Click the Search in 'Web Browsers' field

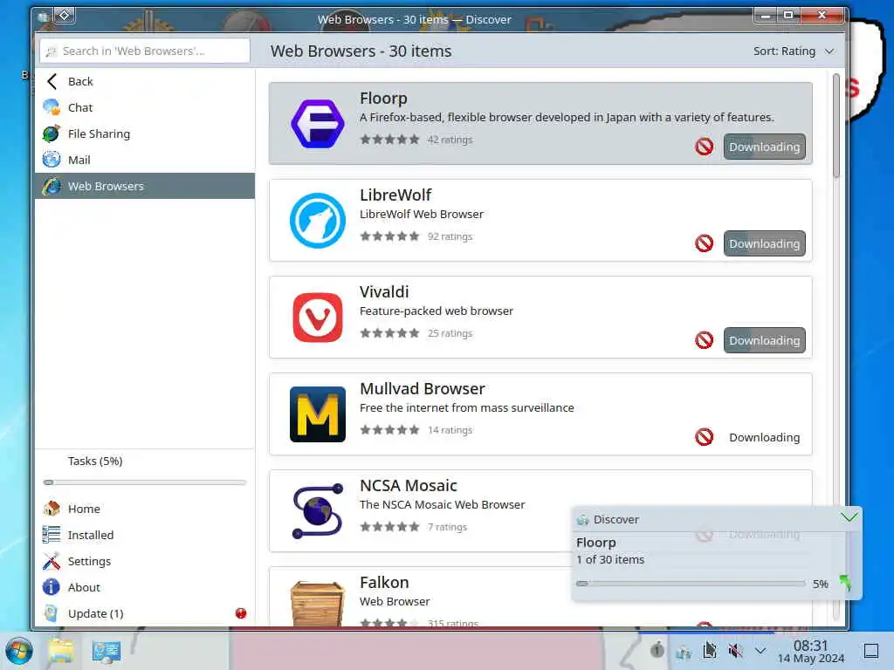[145, 51]
